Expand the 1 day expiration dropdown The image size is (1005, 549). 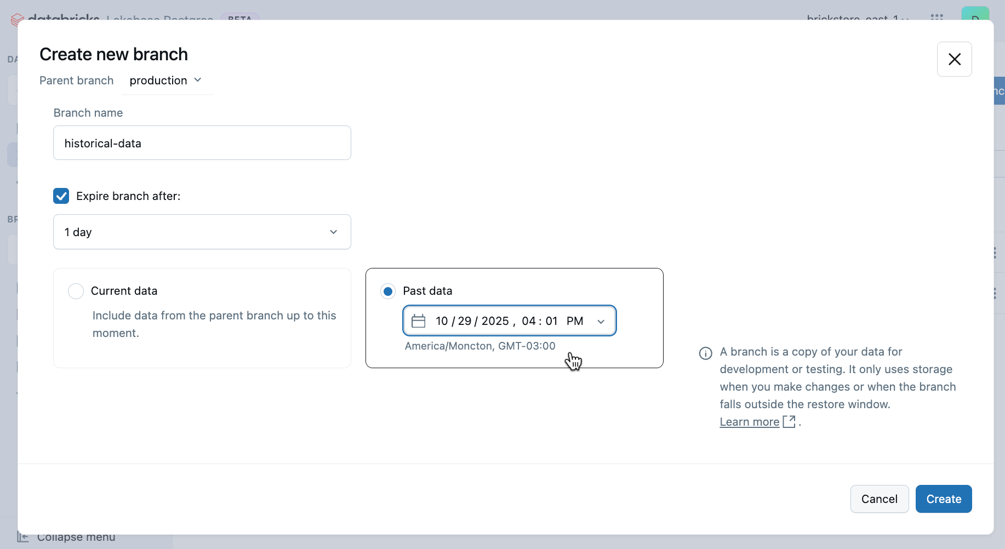pyautogui.click(x=202, y=232)
